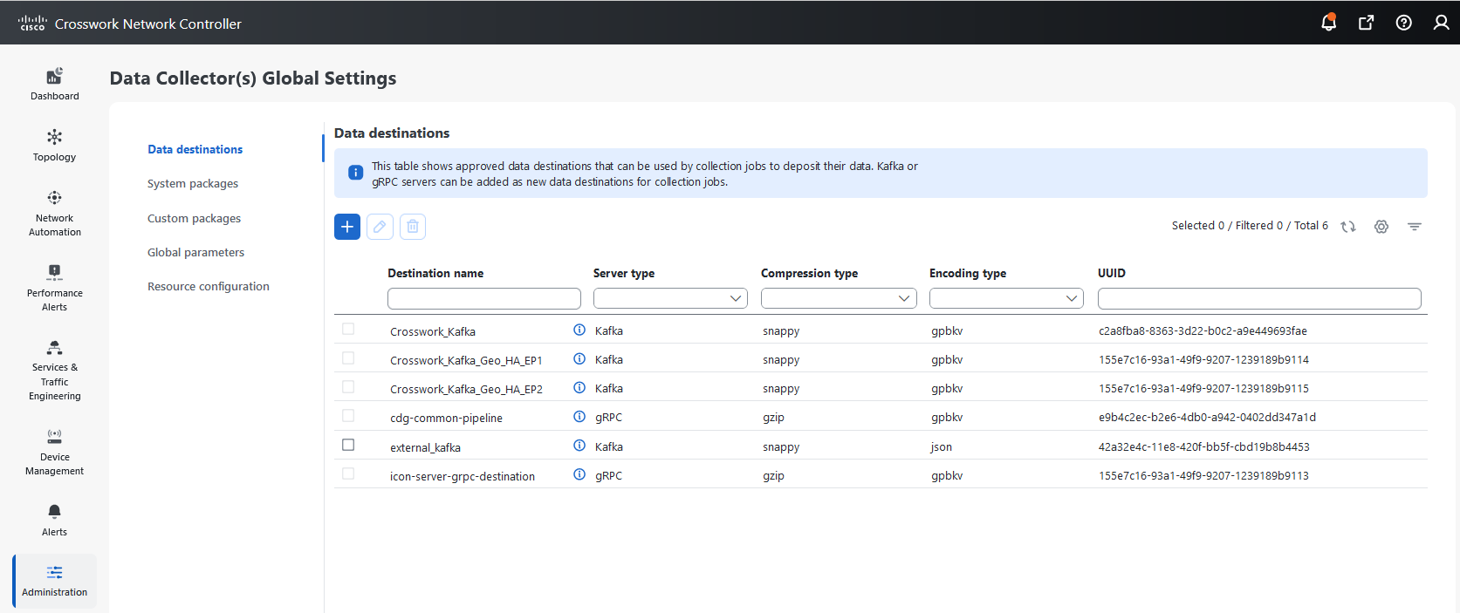Open Administration in the sidebar
This screenshot has height=613, width=1460.
(54, 581)
